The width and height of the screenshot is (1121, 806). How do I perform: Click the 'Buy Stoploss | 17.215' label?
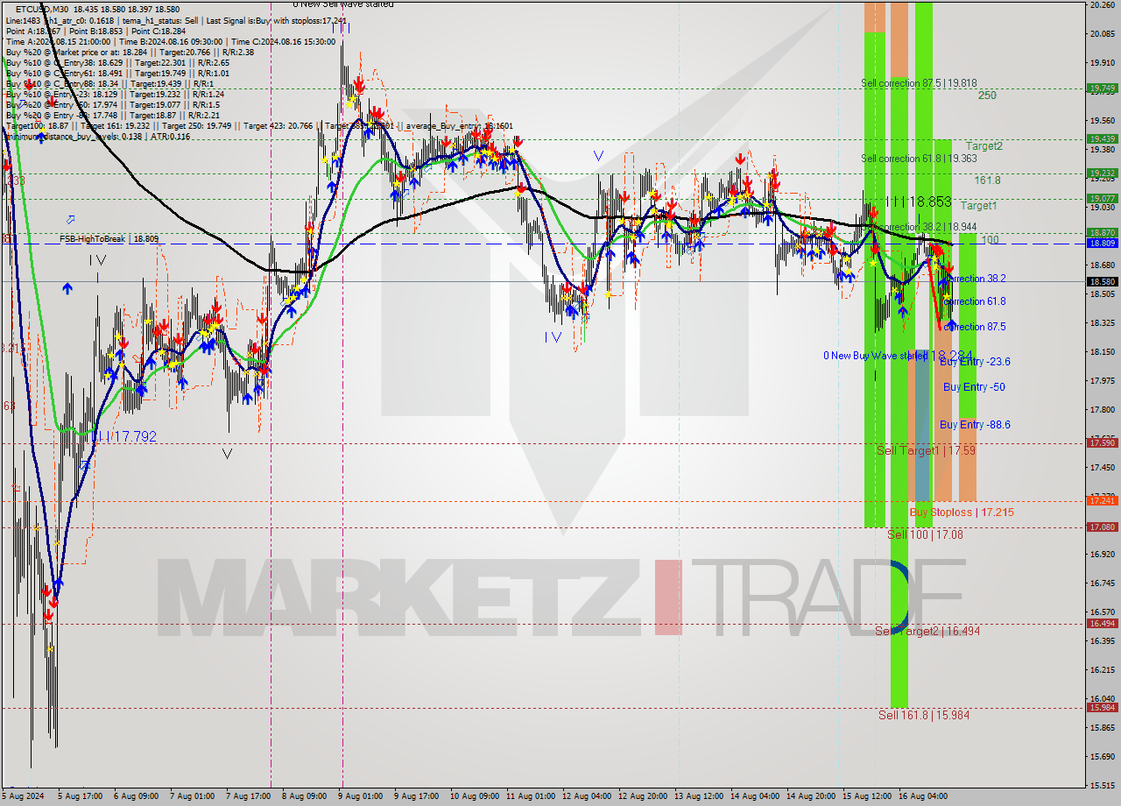point(962,512)
